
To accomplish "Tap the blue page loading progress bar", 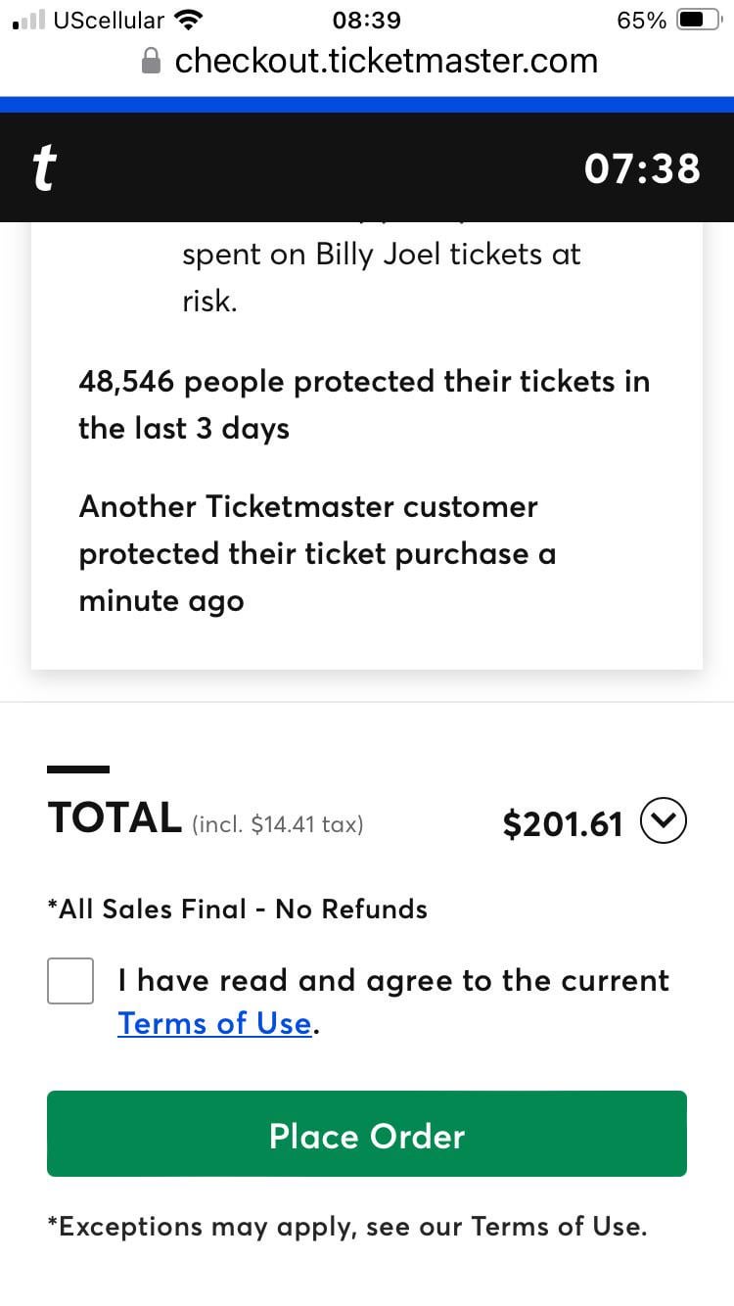I will coord(367,104).
